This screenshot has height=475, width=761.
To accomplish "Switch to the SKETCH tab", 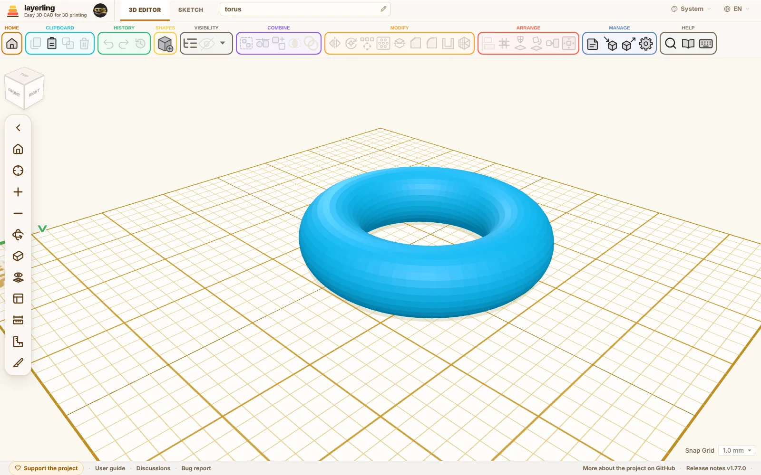I will coord(191,9).
